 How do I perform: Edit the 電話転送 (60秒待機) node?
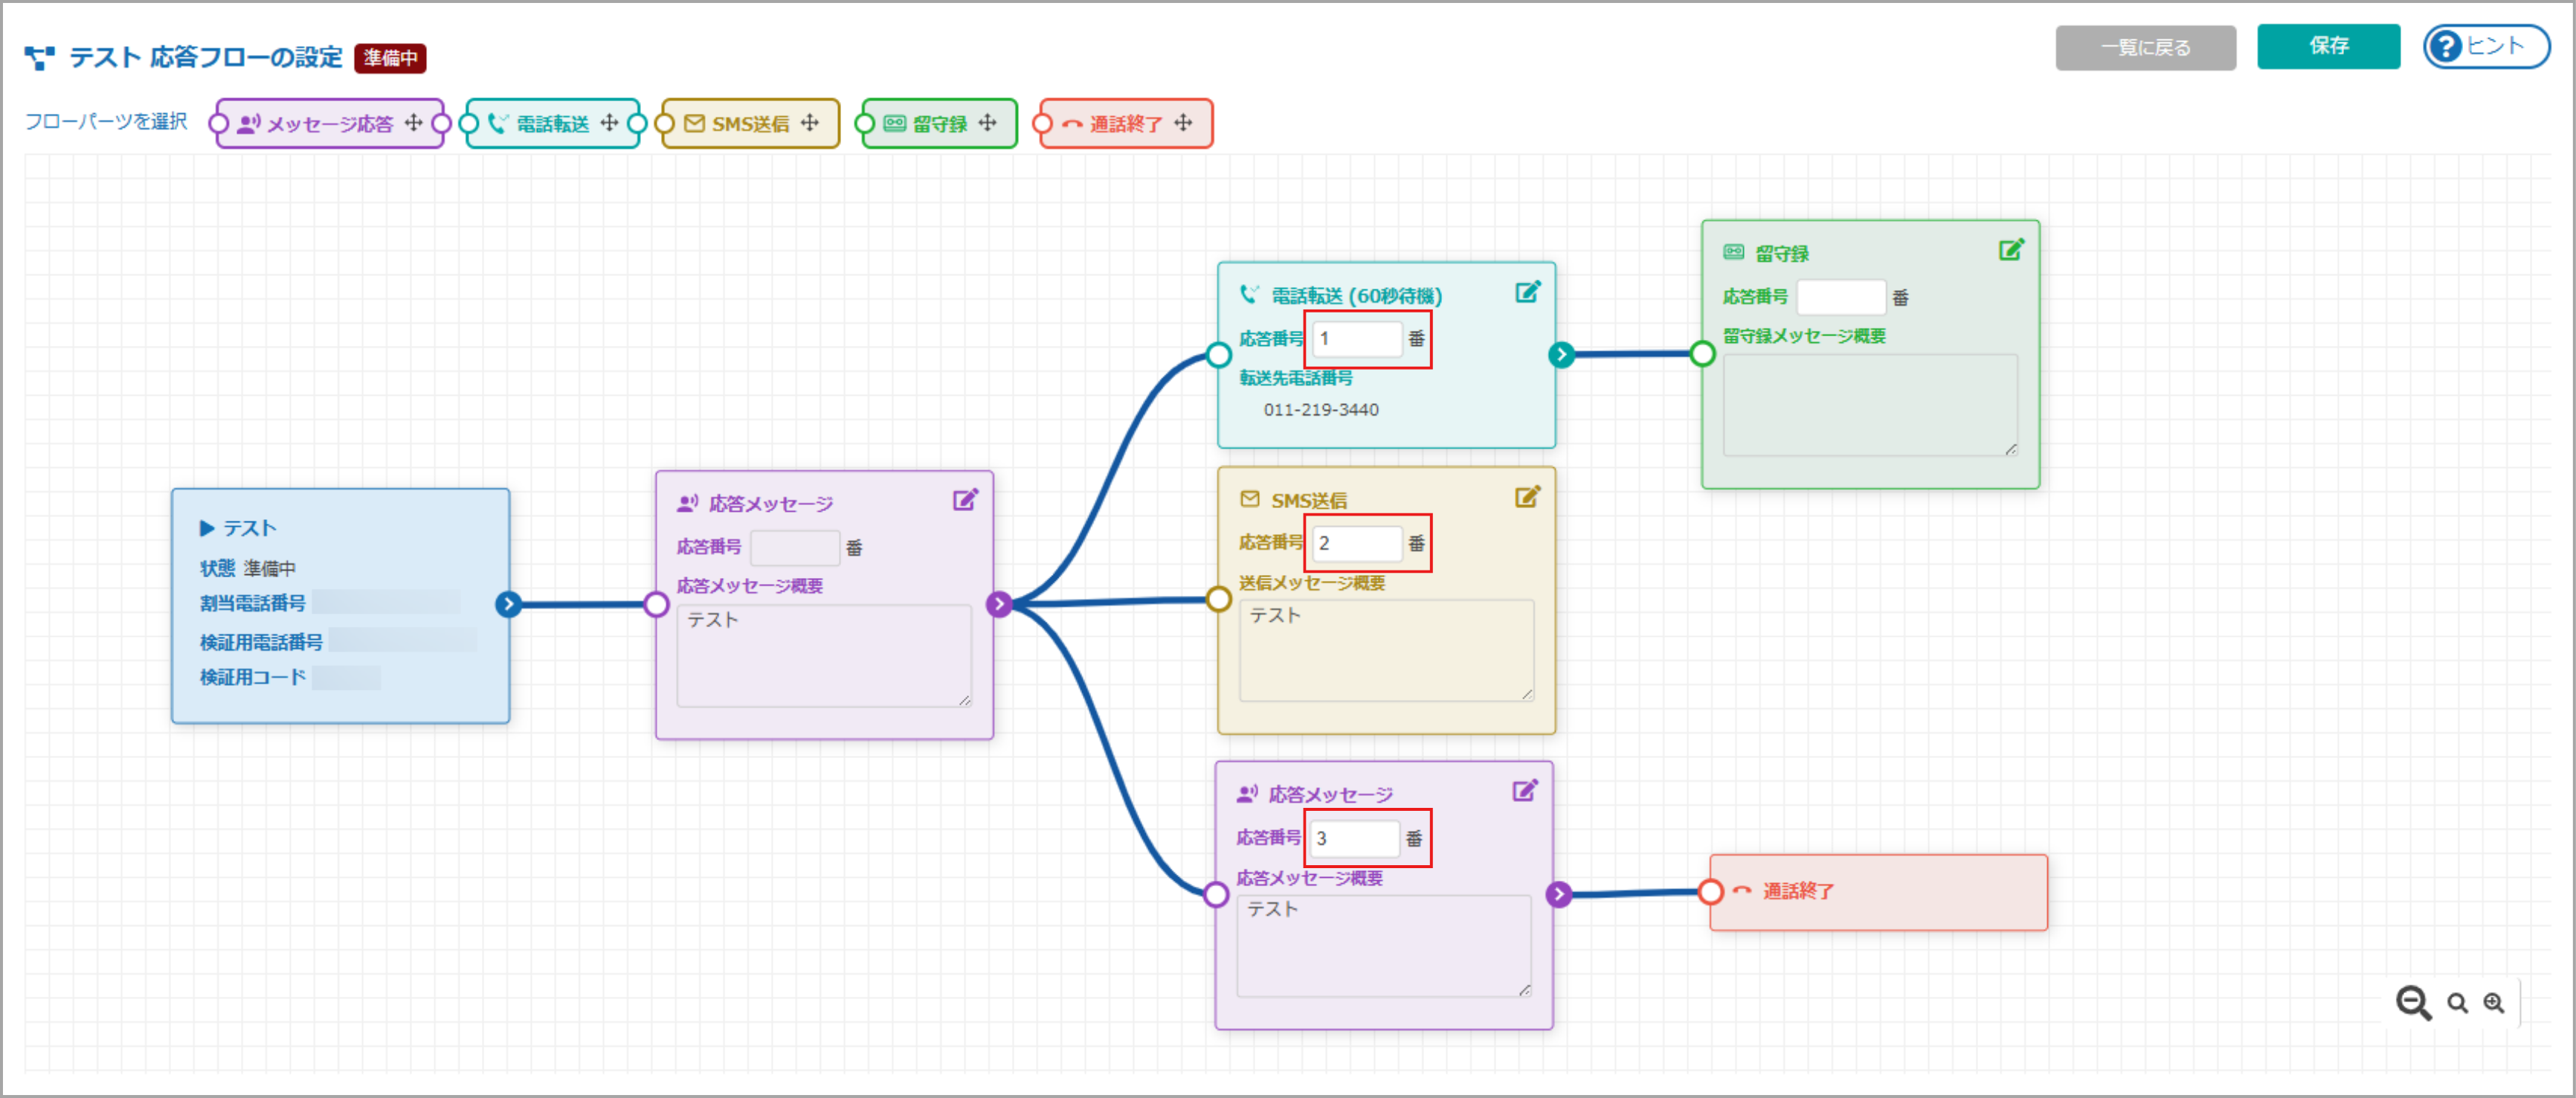1528,292
